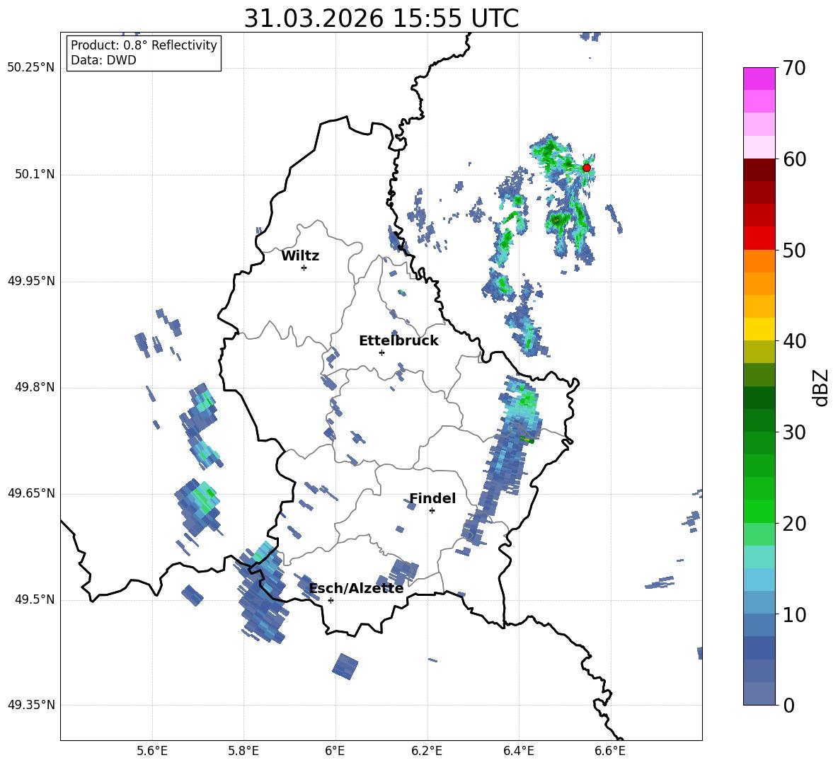838x765 pixels.
Task: Click the bright red colorbar segment above 50 dBZ
Action: click(759, 238)
